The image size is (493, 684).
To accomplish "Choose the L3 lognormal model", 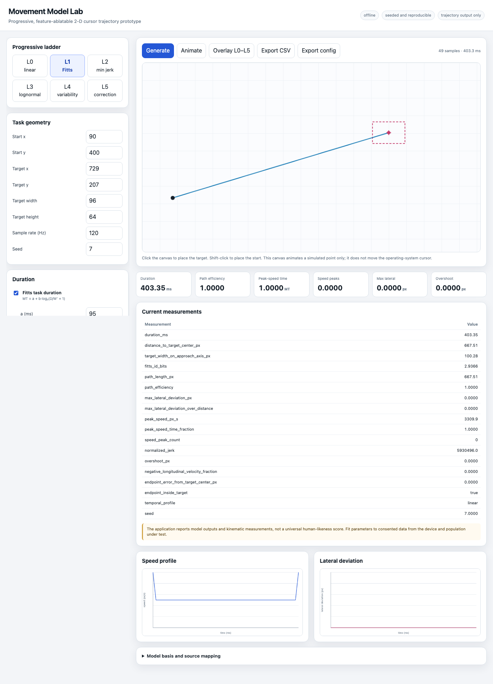I will tap(30, 91).
